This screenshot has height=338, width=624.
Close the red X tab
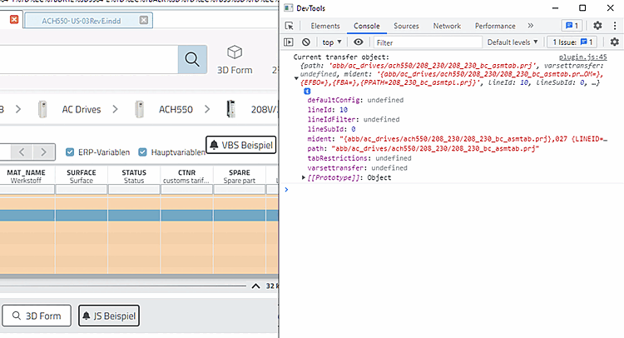click(x=14, y=19)
